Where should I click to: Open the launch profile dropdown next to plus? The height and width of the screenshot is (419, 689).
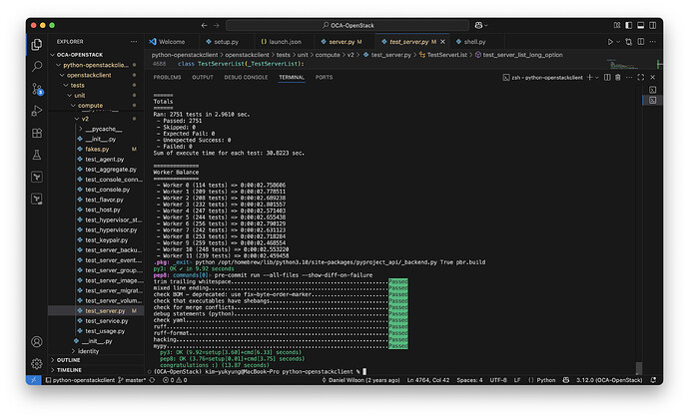point(597,77)
